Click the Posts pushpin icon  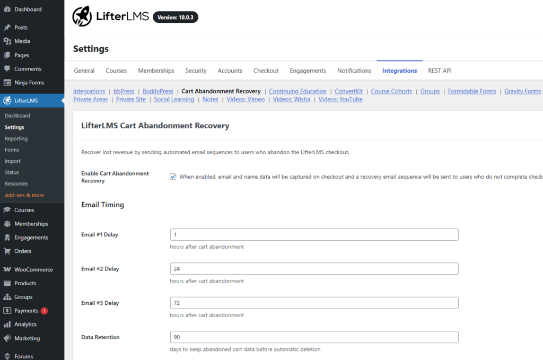pyautogui.click(x=7, y=28)
